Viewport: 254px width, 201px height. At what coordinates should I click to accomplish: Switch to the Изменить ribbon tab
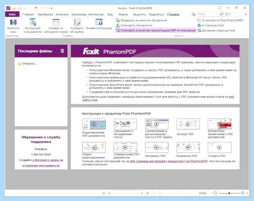[62, 14]
